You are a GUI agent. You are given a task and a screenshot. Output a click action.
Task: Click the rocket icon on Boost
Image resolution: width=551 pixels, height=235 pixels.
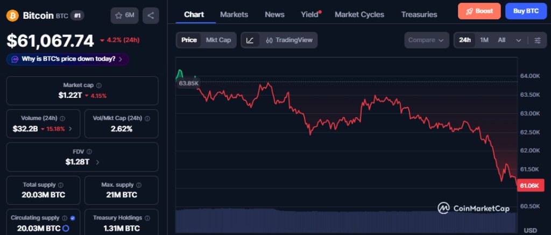469,11
